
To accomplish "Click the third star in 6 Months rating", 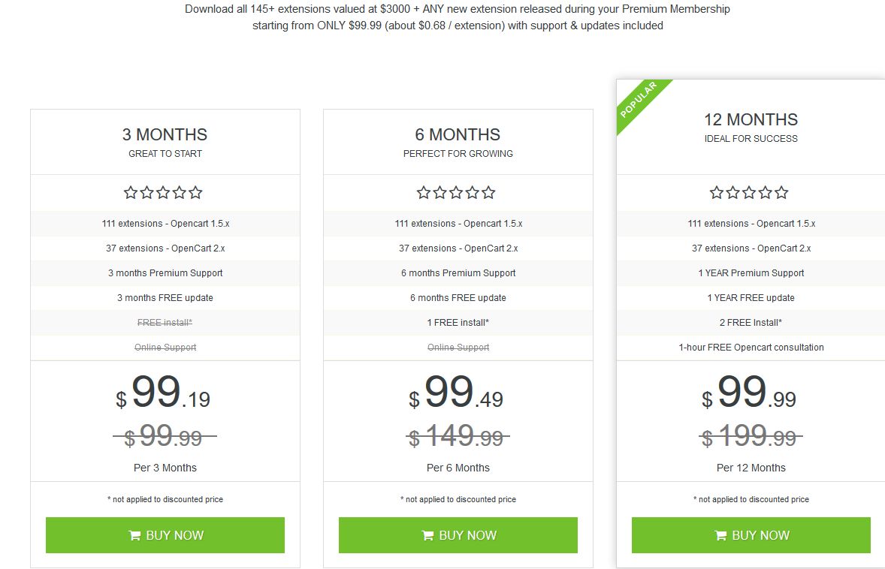I will click(x=456, y=193).
